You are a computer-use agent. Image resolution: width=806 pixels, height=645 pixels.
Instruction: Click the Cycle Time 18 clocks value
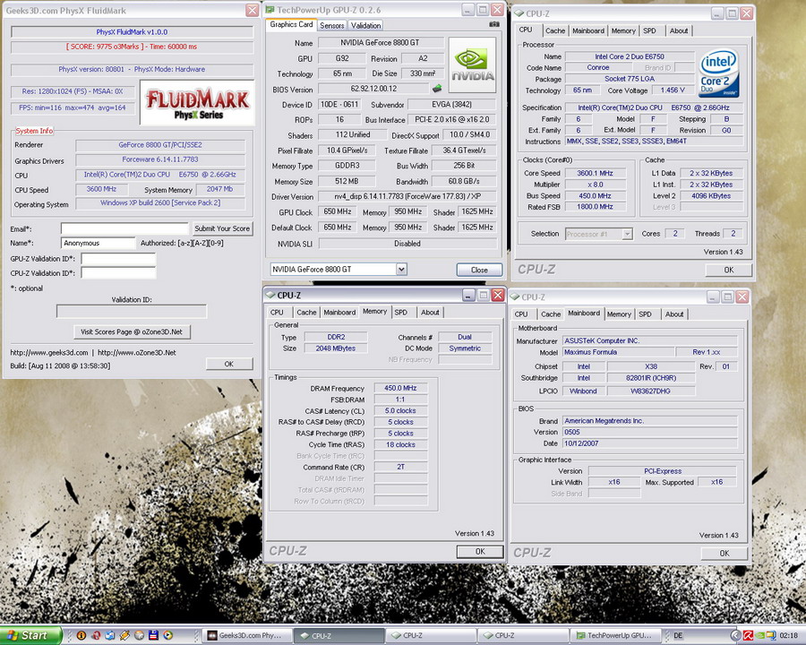tap(400, 445)
